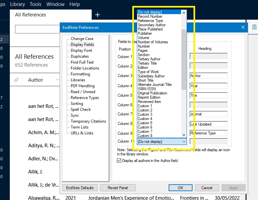Select URLs & Links preference category

[82, 133]
